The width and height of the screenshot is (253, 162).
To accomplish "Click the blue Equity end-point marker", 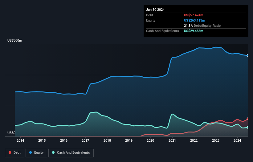I will click(248, 55).
